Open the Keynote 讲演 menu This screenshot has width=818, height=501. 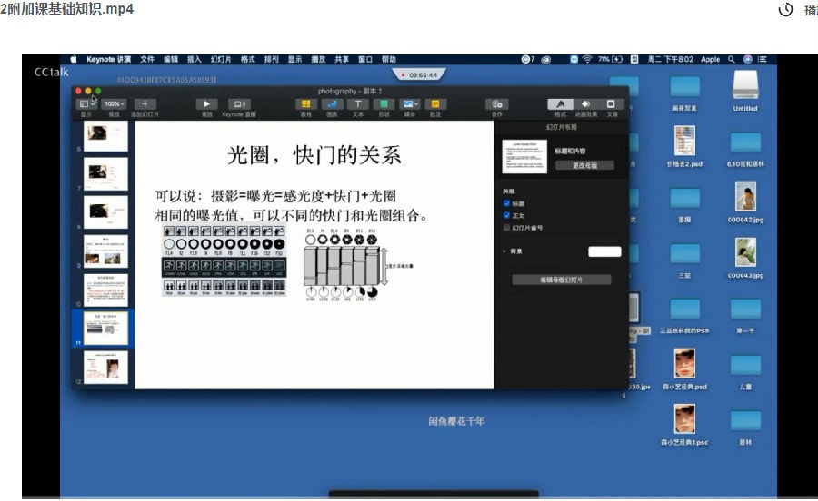(108, 59)
